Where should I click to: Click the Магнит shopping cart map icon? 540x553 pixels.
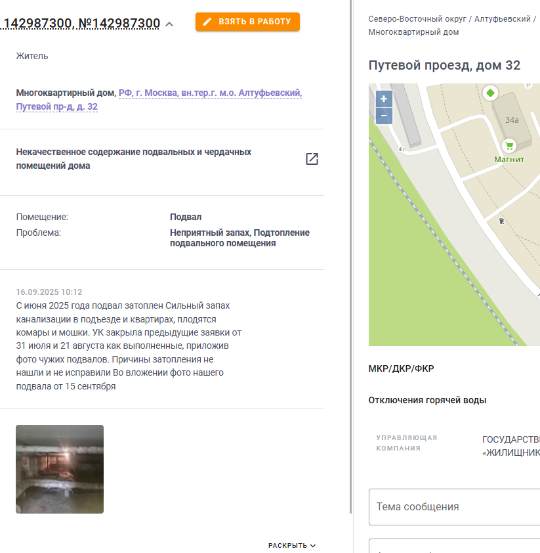(x=509, y=145)
